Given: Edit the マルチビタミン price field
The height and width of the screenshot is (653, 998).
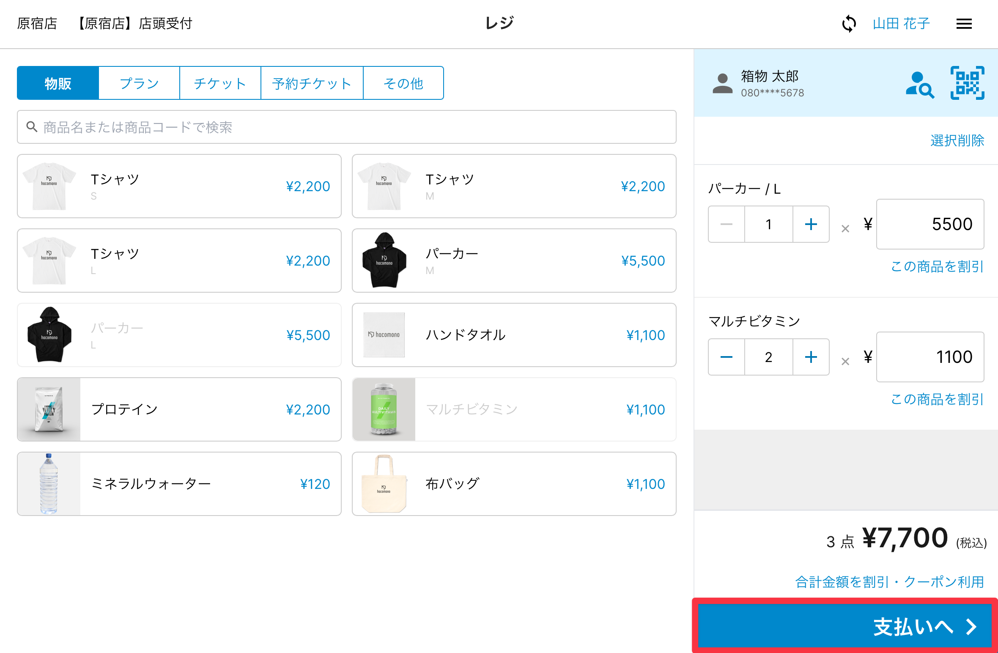Looking at the screenshot, I should point(930,357).
